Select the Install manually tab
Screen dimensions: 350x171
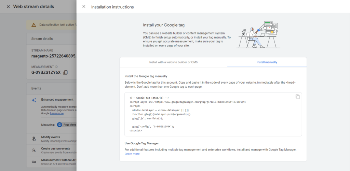coord(267,62)
